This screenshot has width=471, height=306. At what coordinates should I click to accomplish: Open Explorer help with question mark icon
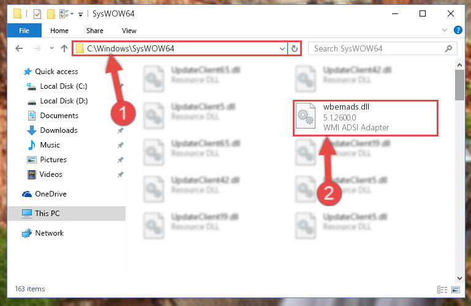click(458, 31)
